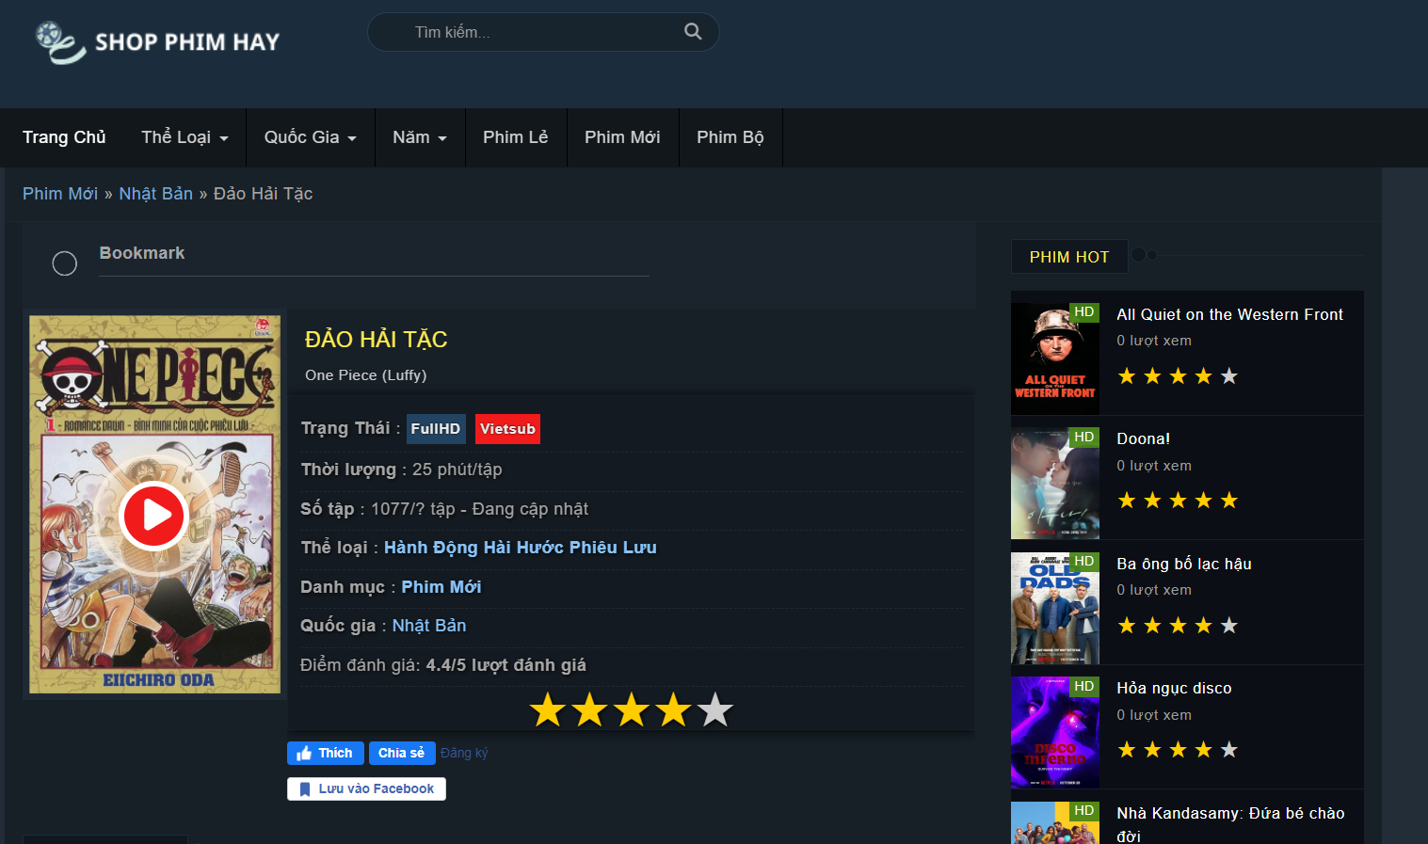Open the Phim Mới menu item
The height and width of the screenshot is (844, 1428).
point(622,137)
